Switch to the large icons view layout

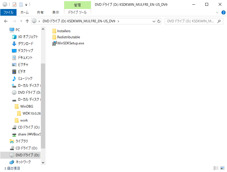pos(222,168)
